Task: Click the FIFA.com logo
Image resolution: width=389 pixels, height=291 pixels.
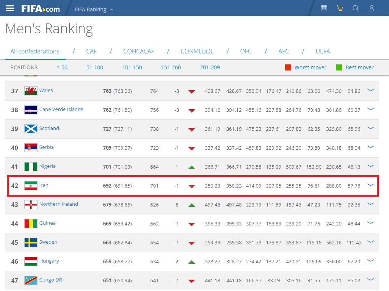Action: point(41,8)
